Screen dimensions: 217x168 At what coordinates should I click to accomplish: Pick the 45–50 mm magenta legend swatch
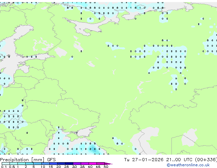(101, 164)
